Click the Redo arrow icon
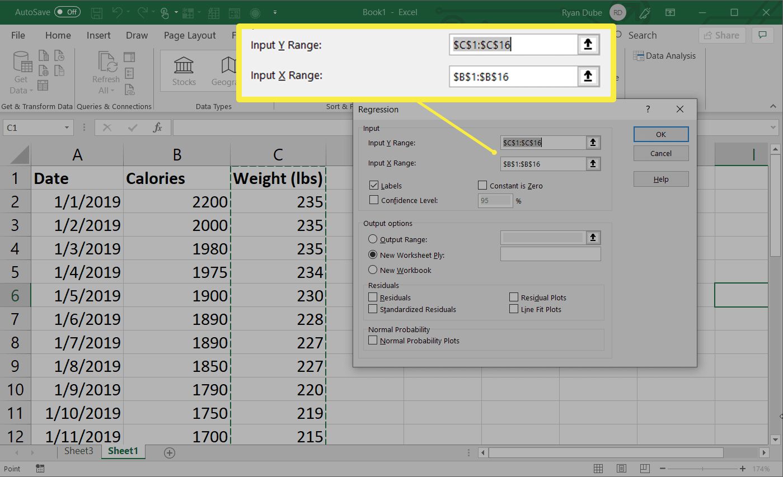This screenshot has width=783, height=477. [x=142, y=12]
